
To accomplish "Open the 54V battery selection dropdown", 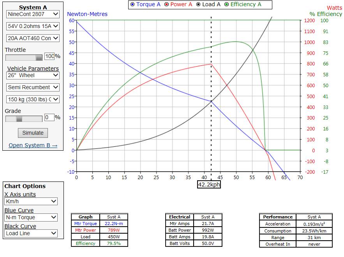I will (x=33, y=26).
